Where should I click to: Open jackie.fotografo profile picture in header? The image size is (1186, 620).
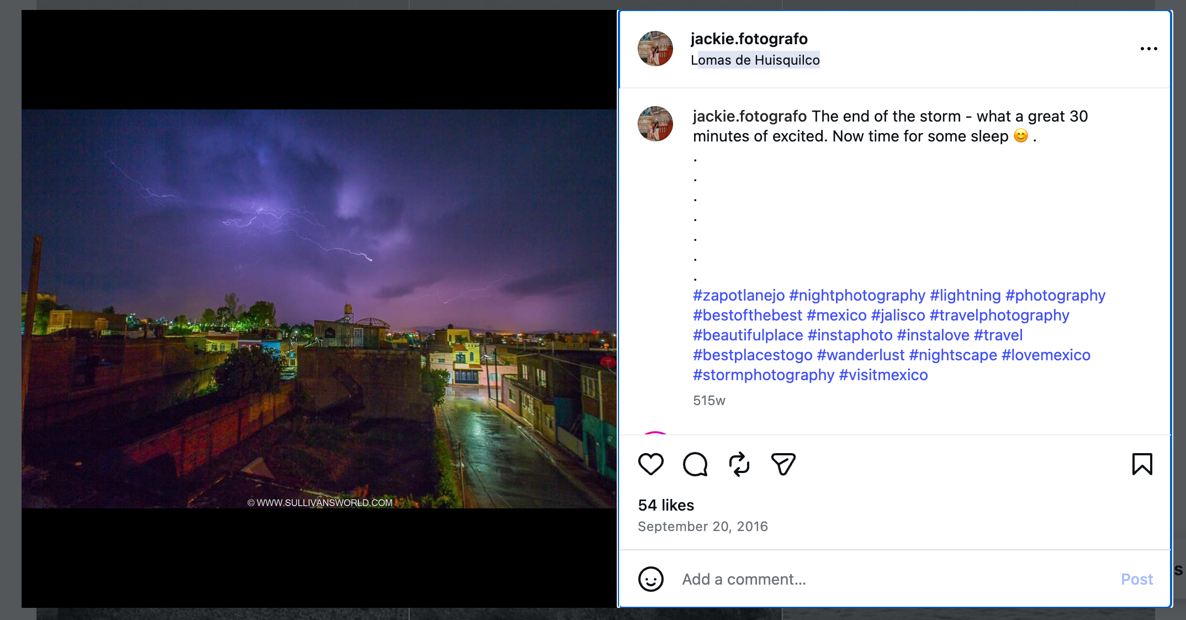pos(655,49)
